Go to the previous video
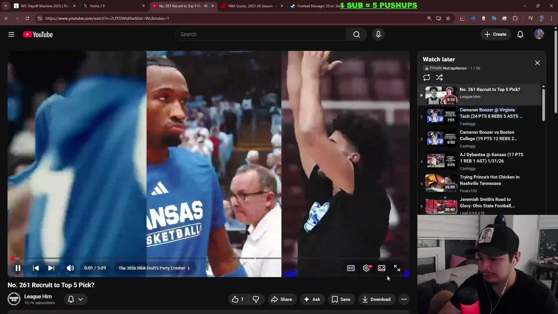Screen dimensions: 558x314 point(36,268)
